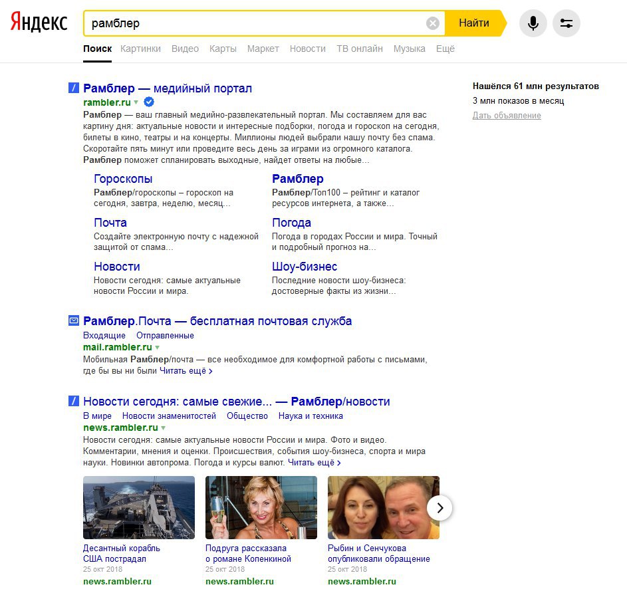627x605 pixels.
Task: Open the Отправленные link
Action: [x=165, y=336]
